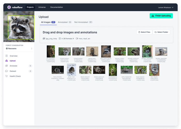The height and width of the screenshot is (129, 181).
Task: Open the Annotate sidebar icon
Action: [7, 66]
